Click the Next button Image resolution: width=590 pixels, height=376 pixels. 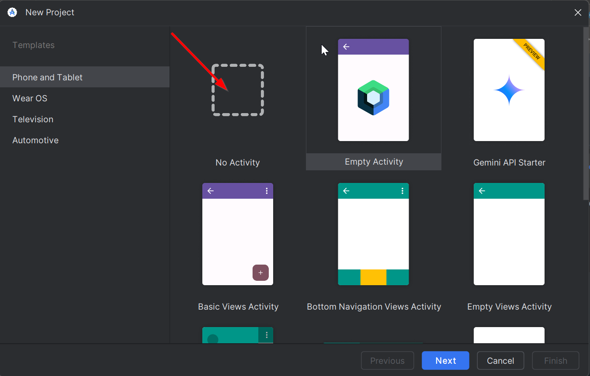click(x=445, y=360)
